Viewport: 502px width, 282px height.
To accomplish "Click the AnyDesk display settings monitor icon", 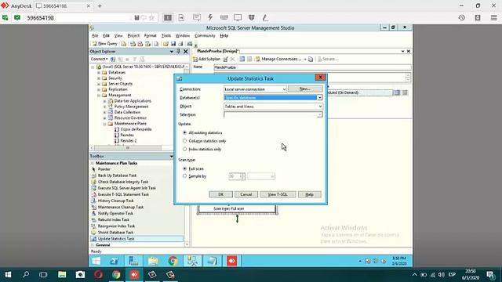I will [x=238, y=17].
